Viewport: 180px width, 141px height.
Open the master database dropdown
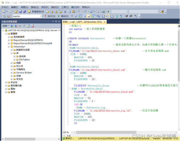tap(41, 16)
